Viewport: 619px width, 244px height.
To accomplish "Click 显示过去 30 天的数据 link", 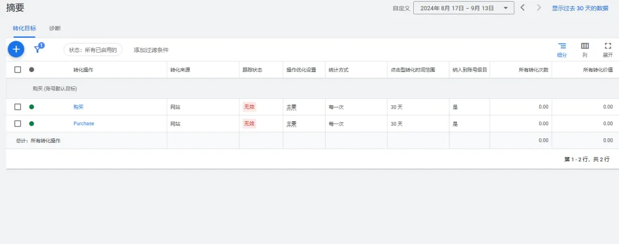I will click(x=580, y=8).
